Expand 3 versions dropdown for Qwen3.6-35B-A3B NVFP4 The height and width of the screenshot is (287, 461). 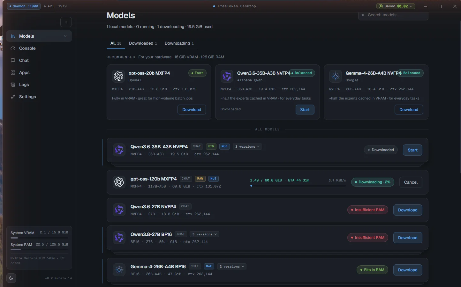pyautogui.click(x=247, y=147)
